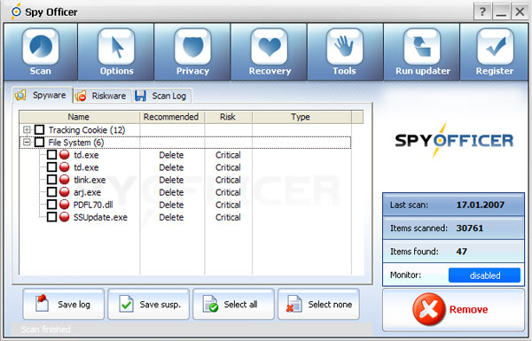Switch to the Scan Log tab
Viewport: 532px width, 341px height.
click(x=162, y=96)
